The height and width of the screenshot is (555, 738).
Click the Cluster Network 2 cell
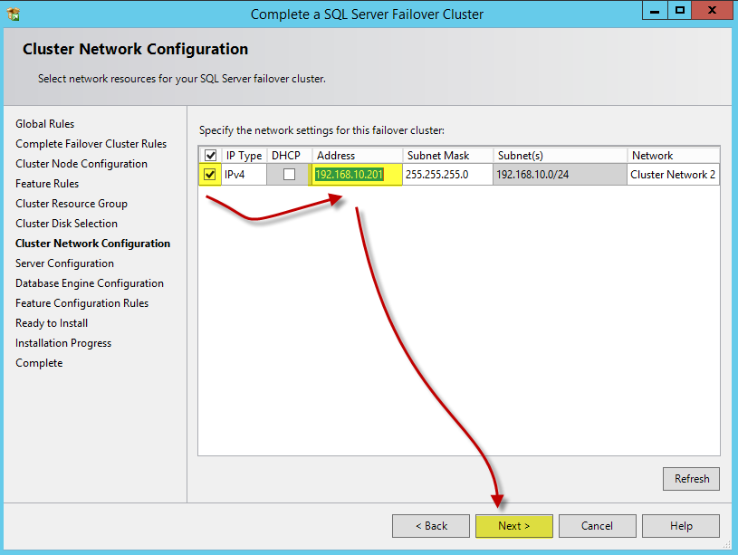point(673,175)
